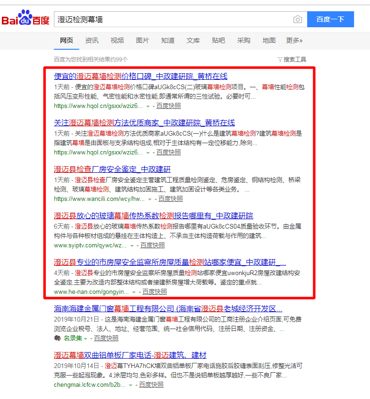
Task: Open 百度快照 for 关注澄迈幕墙检测方法 result
Action: point(168,153)
